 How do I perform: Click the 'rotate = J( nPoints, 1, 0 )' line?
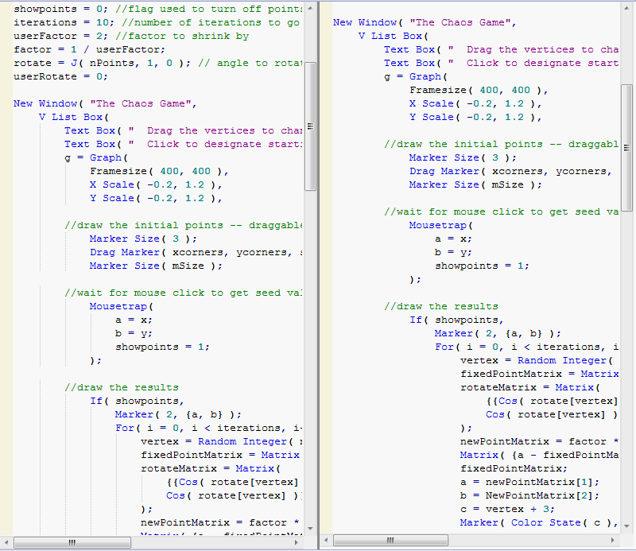pos(102,63)
